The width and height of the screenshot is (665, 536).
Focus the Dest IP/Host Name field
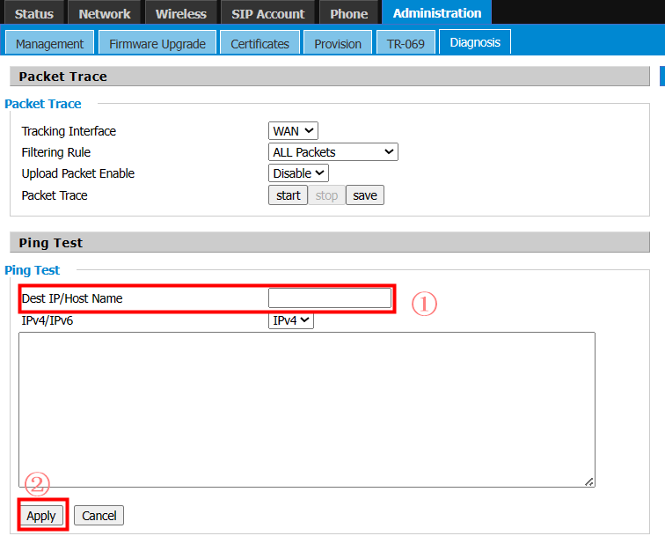(330, 297)
